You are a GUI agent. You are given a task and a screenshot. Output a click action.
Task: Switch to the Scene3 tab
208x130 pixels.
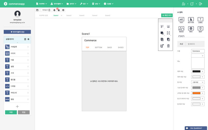(x=82, y=16)
